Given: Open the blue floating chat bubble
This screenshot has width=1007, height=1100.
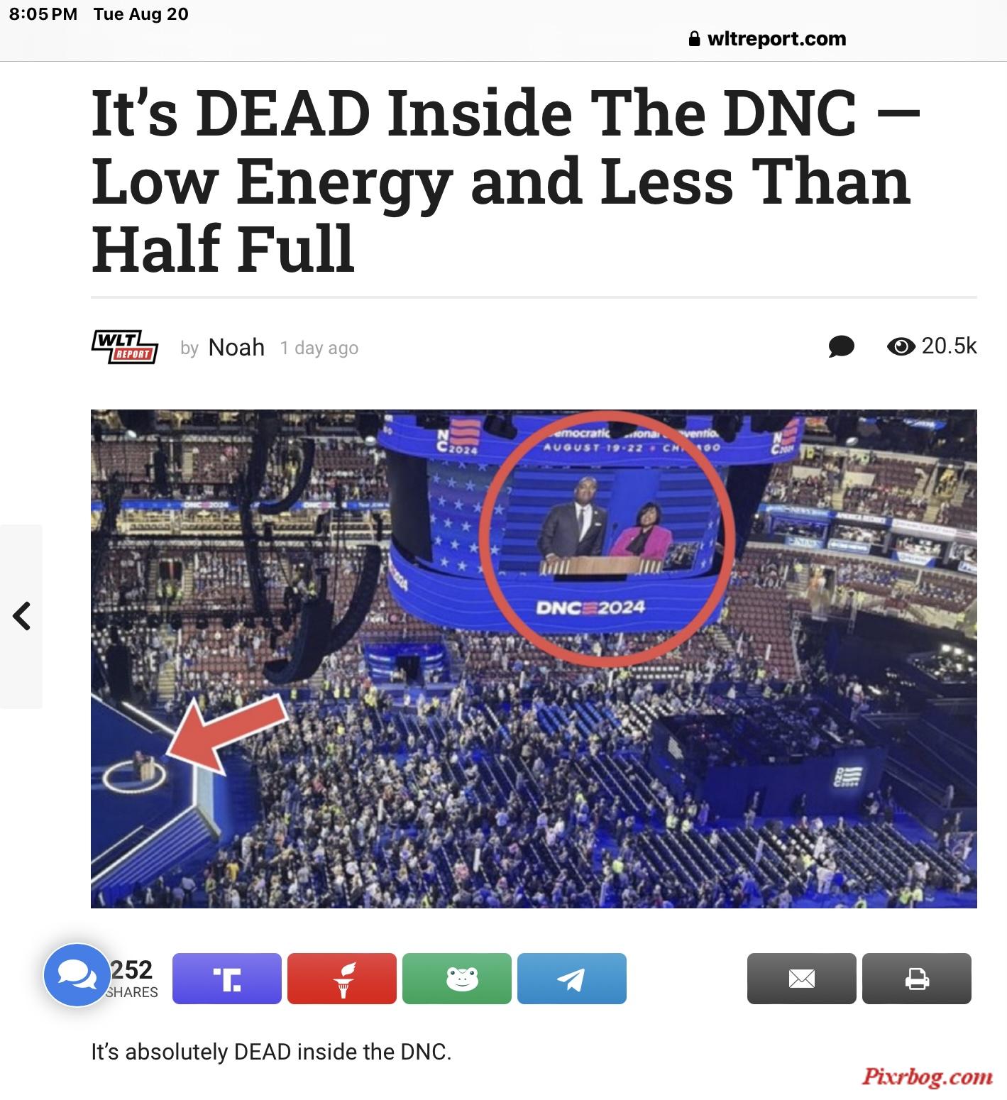Looking at the screenshot, I should [77, 975].
